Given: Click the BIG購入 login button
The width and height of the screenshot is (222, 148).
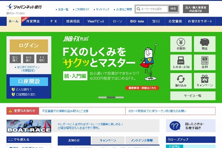Looking at the screenshot, I should tap(28, 59).
